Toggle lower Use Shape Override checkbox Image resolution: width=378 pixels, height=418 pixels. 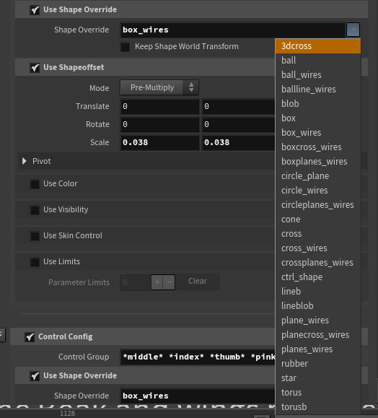(35, 376)
